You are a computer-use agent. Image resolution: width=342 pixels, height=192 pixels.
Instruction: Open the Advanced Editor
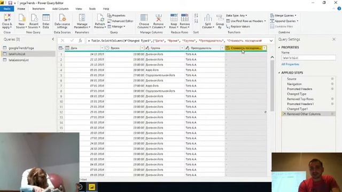[x=120, y=21]
